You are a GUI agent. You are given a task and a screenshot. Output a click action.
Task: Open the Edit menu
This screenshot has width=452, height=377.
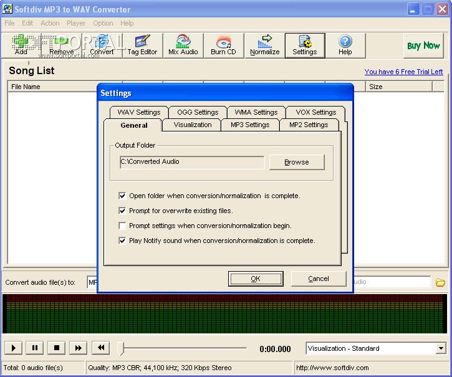point(27,23)
